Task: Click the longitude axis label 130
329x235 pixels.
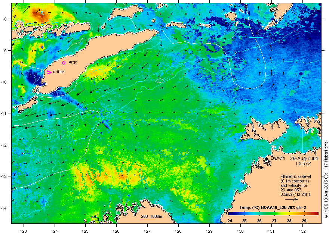Action: [x=240, y=231]
